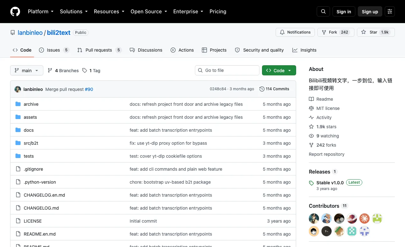Click the file icon for README.en.md
The height and width of the screenshot is (247, 405).
[x=18, y=234]
